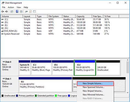Viewport: 130px width, 102px height.
Task: Open the File menu
Action: pyautogui.click(x=4, y=7)
